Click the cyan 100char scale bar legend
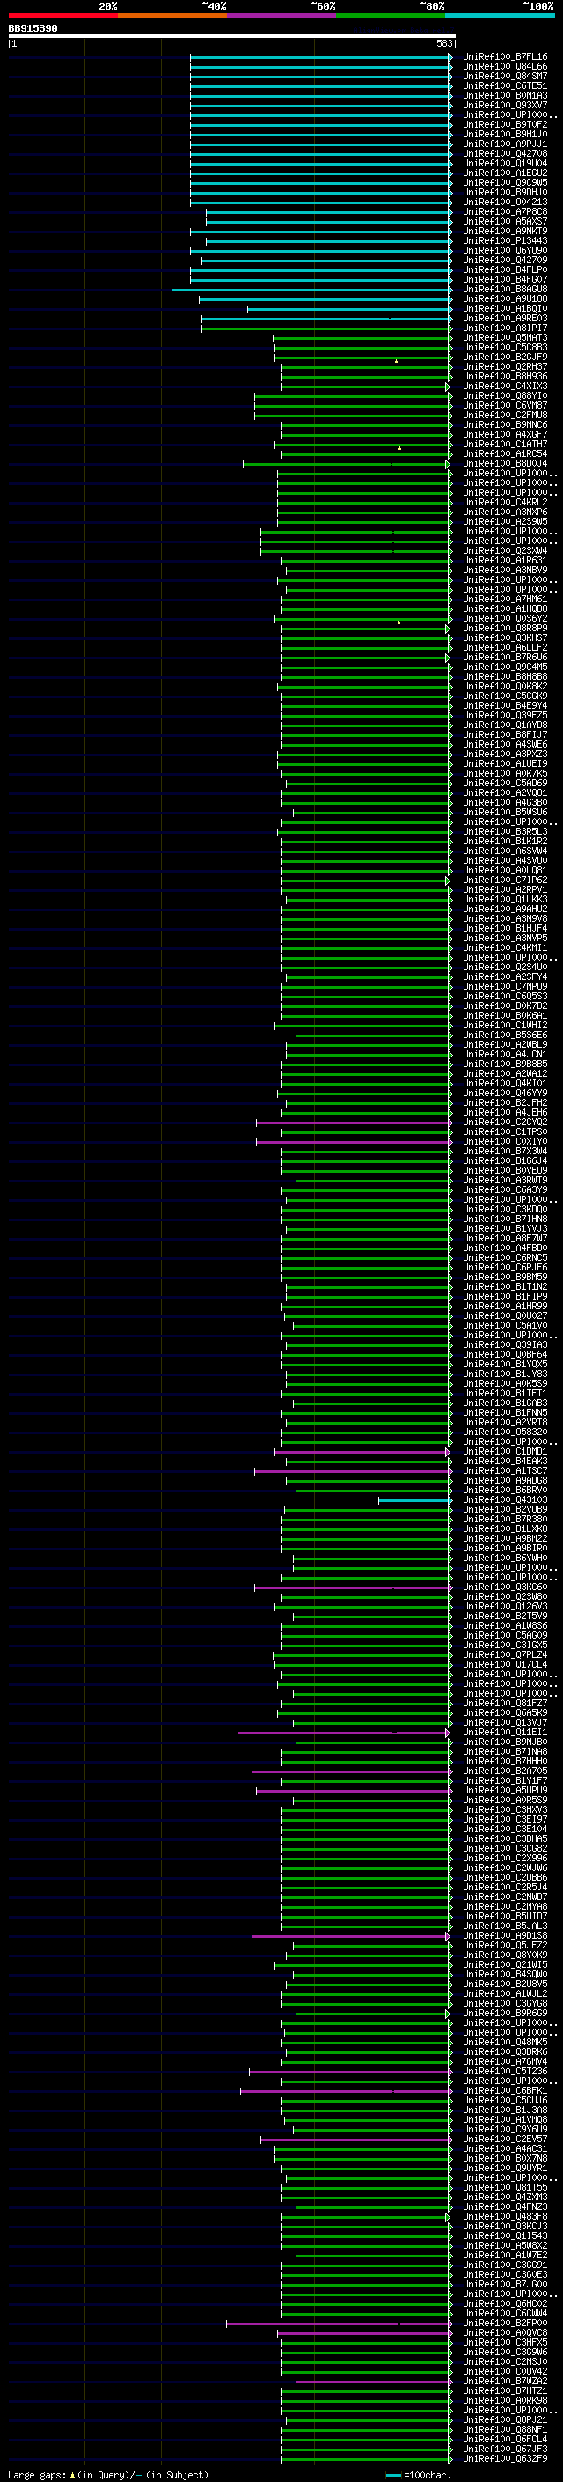Screen dimensions: 563x2482 coord(392,2475)
